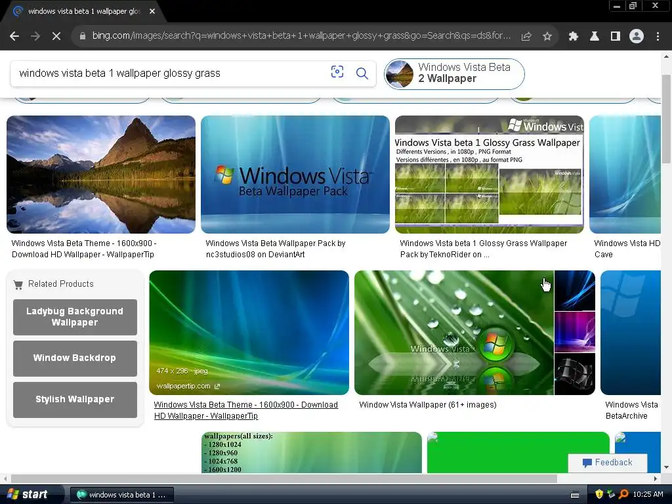Screen dimensions: 672x504
Task: Click the 10:25 AM system clock
Action: [648, 494]
